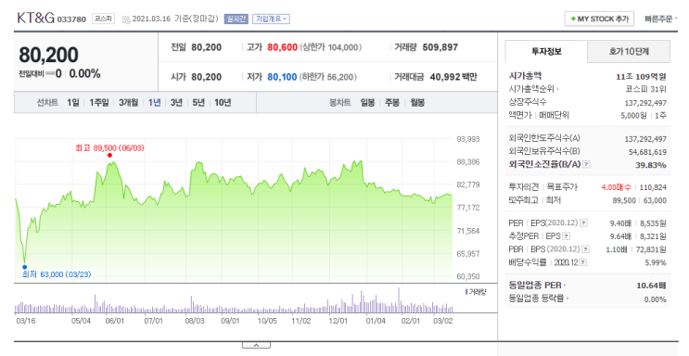Open the 기업개요 dropdown
The image size is (689, 356).
(x=271, y=19)
